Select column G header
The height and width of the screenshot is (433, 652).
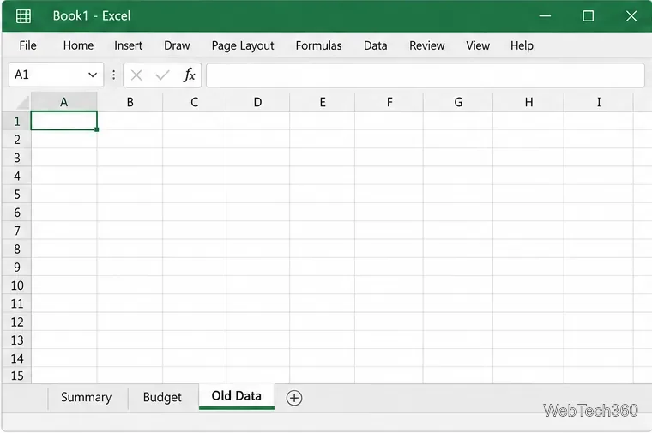(458, 102)
